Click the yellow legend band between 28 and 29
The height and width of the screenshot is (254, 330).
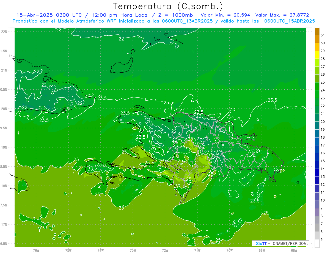tap(317, 55)
